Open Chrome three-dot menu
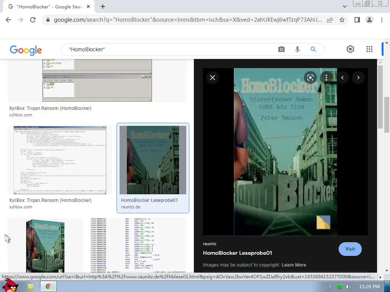The width and height of the screenshot is (390, 292). pyautogui.click(x=382, y=20)
